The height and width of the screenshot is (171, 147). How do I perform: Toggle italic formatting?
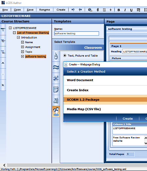[x=125, y=10]
